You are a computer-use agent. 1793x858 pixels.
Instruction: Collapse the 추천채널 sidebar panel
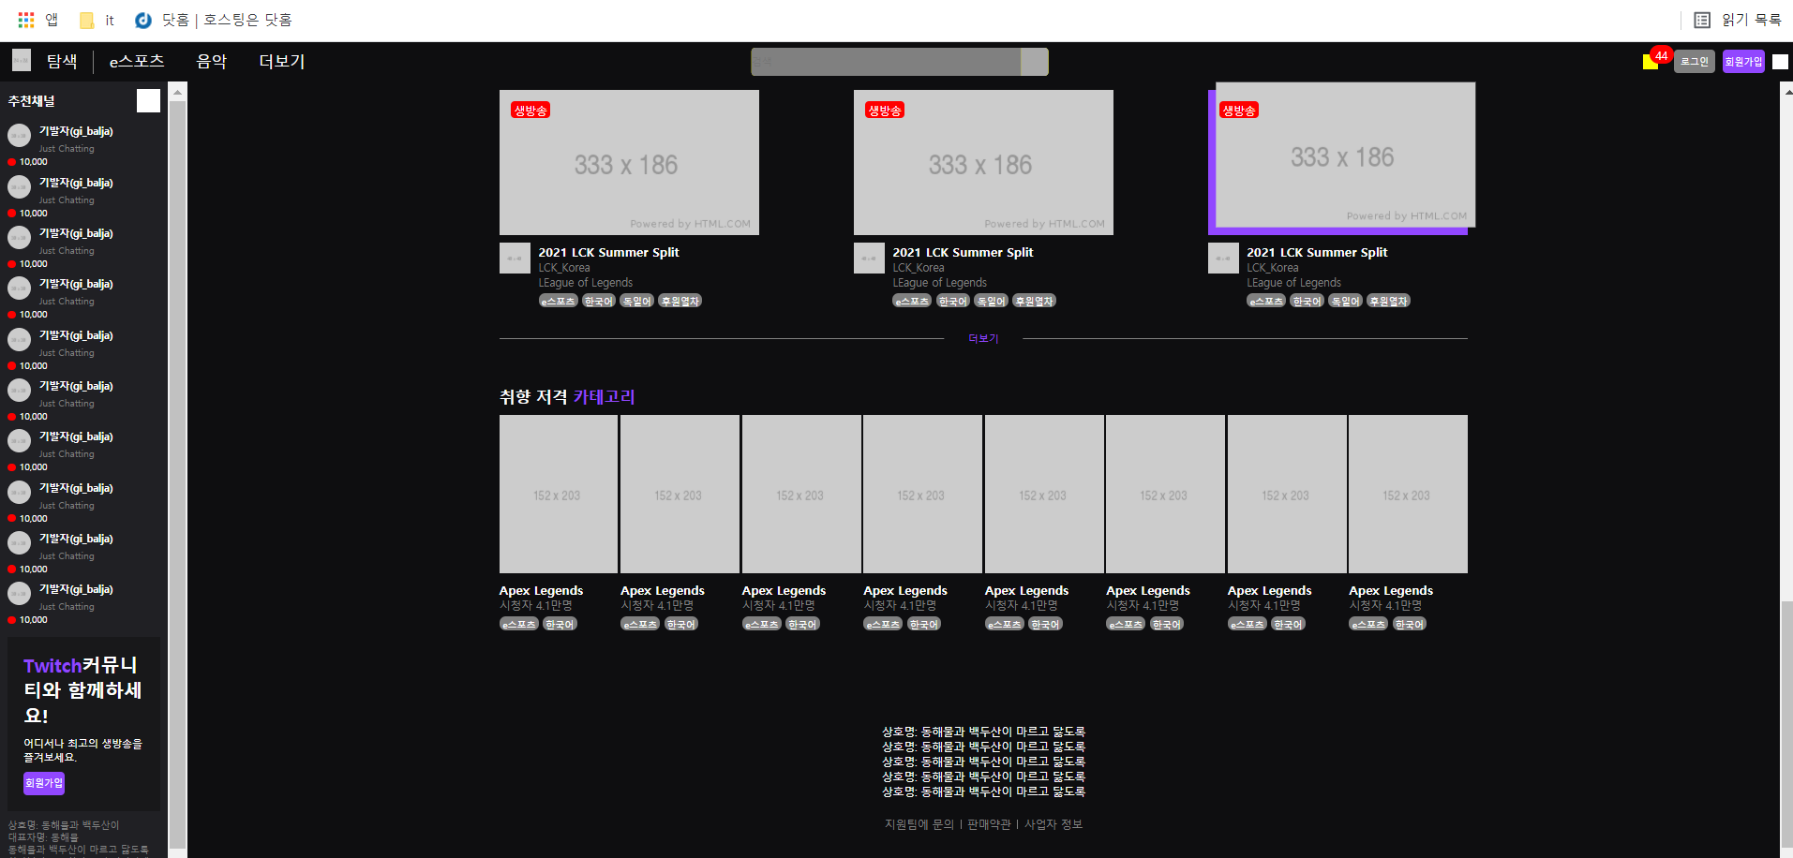pyautogui.click(x=148, y=101)
